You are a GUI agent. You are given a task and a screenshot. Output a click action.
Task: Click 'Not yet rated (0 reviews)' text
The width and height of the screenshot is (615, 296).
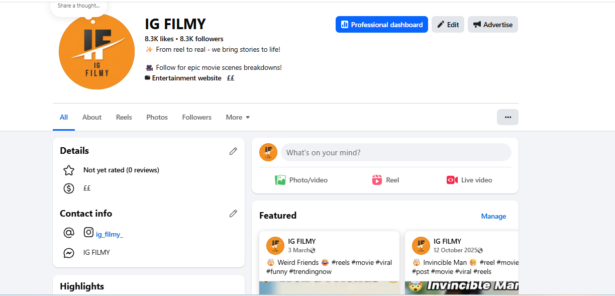(121, 170)
